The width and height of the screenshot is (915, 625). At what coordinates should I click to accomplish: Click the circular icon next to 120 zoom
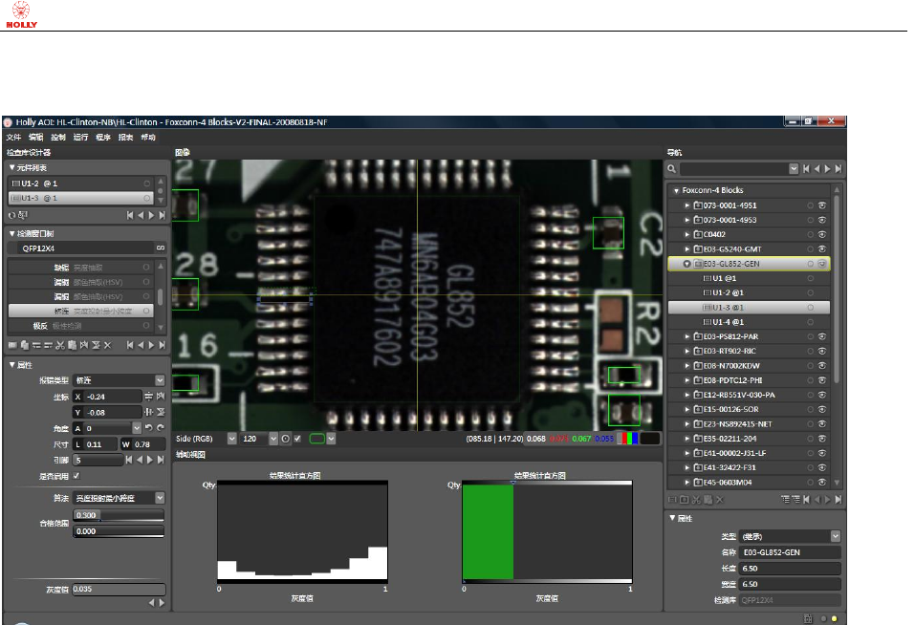(284, 439)
